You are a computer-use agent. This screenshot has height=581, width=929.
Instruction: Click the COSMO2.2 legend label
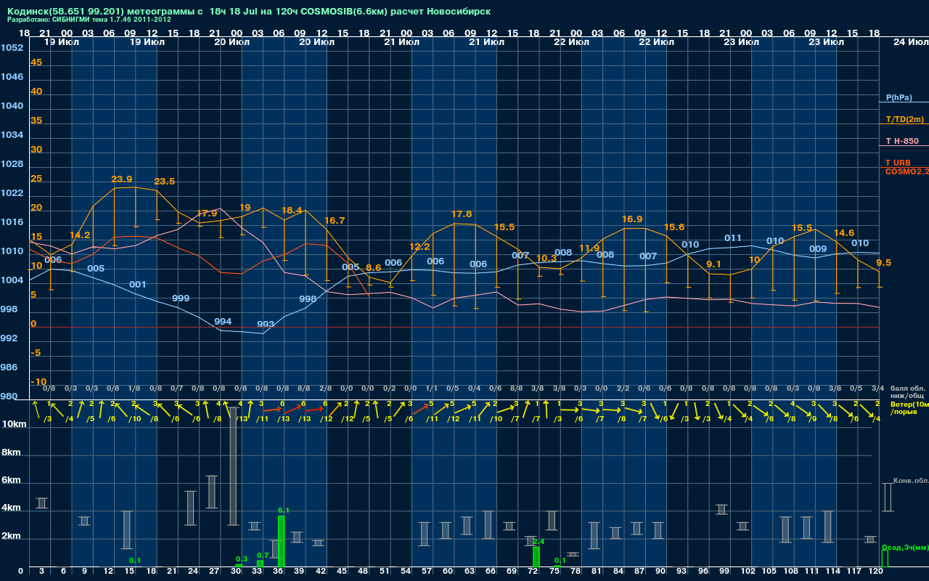click(907, 171)
